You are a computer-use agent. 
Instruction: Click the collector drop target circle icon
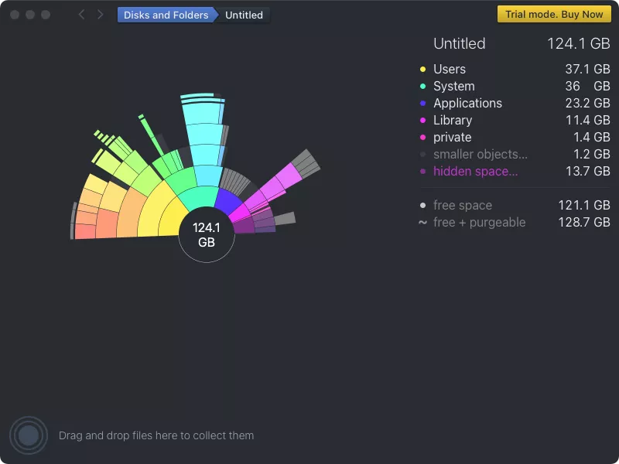(x=29, y=435)
